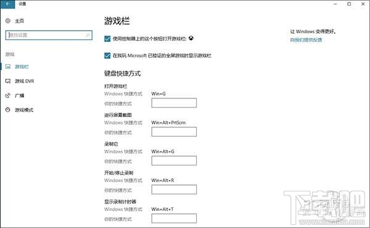Go to 广播 settings page
370x228 pixels.
pyautogui.click(x=19, y=95)
